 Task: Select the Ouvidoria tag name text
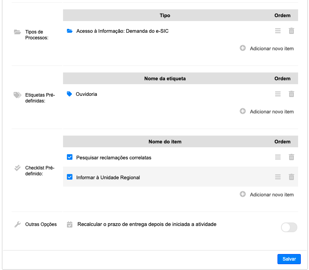[86, 94]
